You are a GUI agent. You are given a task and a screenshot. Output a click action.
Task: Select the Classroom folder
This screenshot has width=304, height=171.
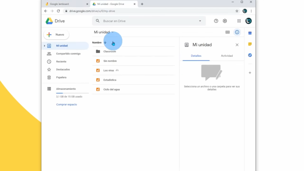tap(133, 51)
